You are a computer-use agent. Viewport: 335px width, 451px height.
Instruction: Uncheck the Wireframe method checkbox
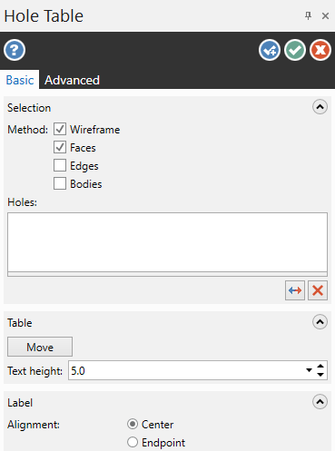coord(60,129)
